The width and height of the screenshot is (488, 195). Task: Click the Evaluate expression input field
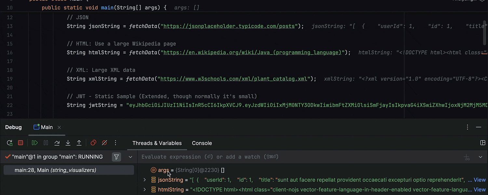293,157
